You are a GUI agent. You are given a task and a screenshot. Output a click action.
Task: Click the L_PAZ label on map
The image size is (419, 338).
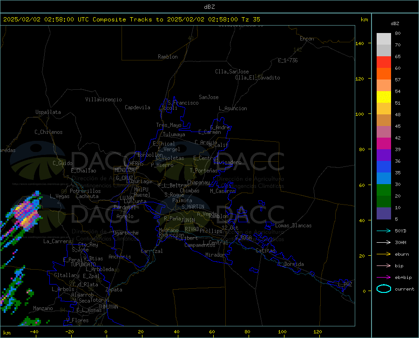pos(345,285)
